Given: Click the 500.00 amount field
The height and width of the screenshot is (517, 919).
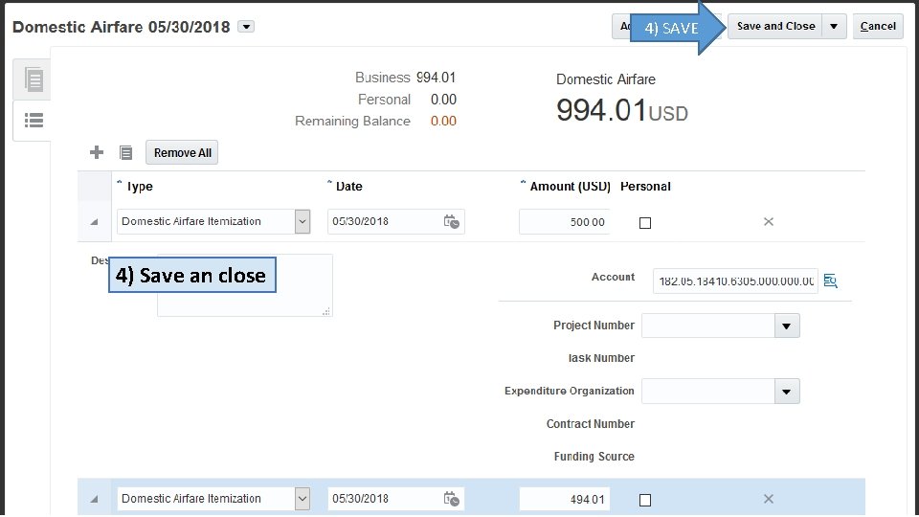Looking at the screenshot, I should click(565, 222).
